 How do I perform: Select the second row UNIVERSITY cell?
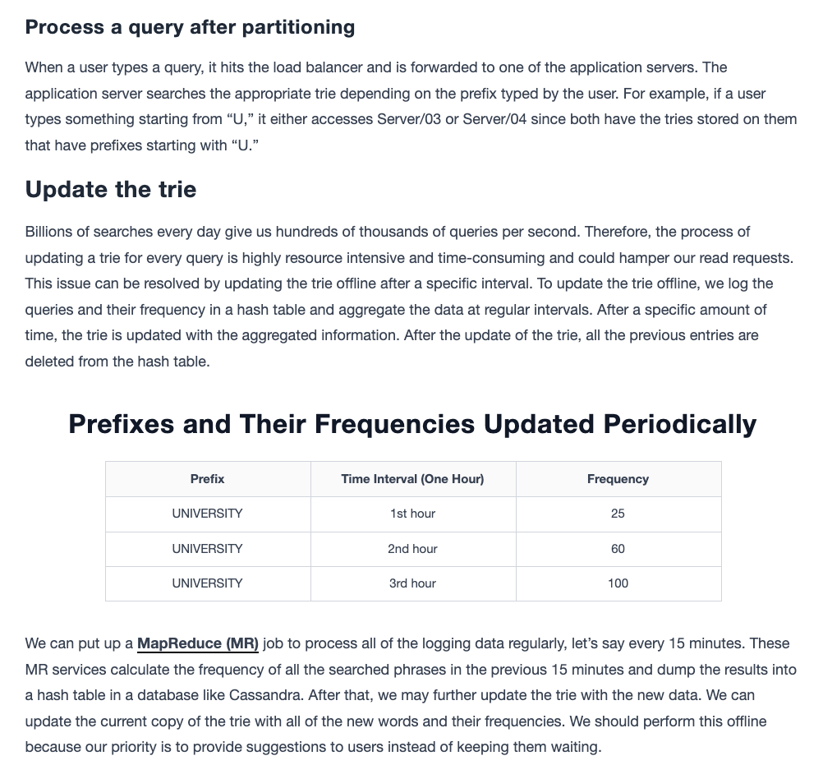click(x=207, y=549)
